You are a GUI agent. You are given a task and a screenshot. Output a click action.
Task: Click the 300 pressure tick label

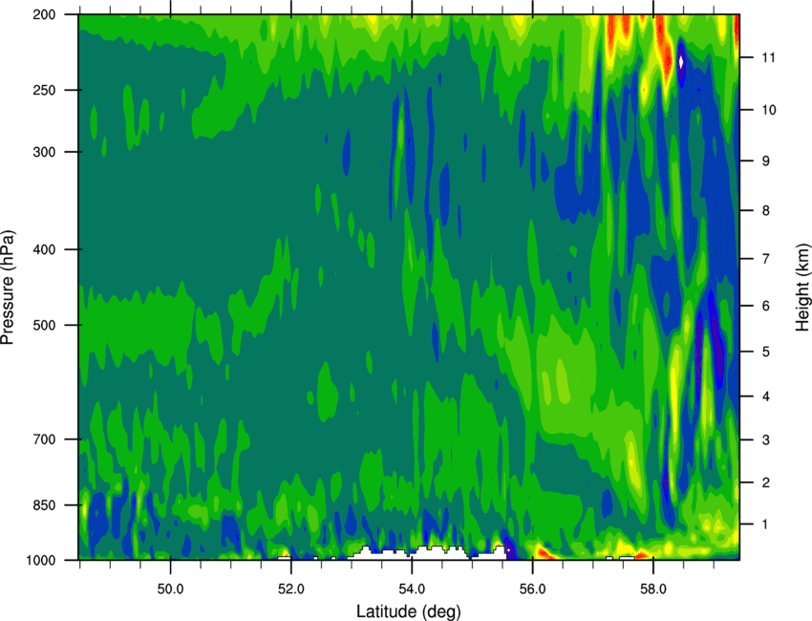point(45,152)
